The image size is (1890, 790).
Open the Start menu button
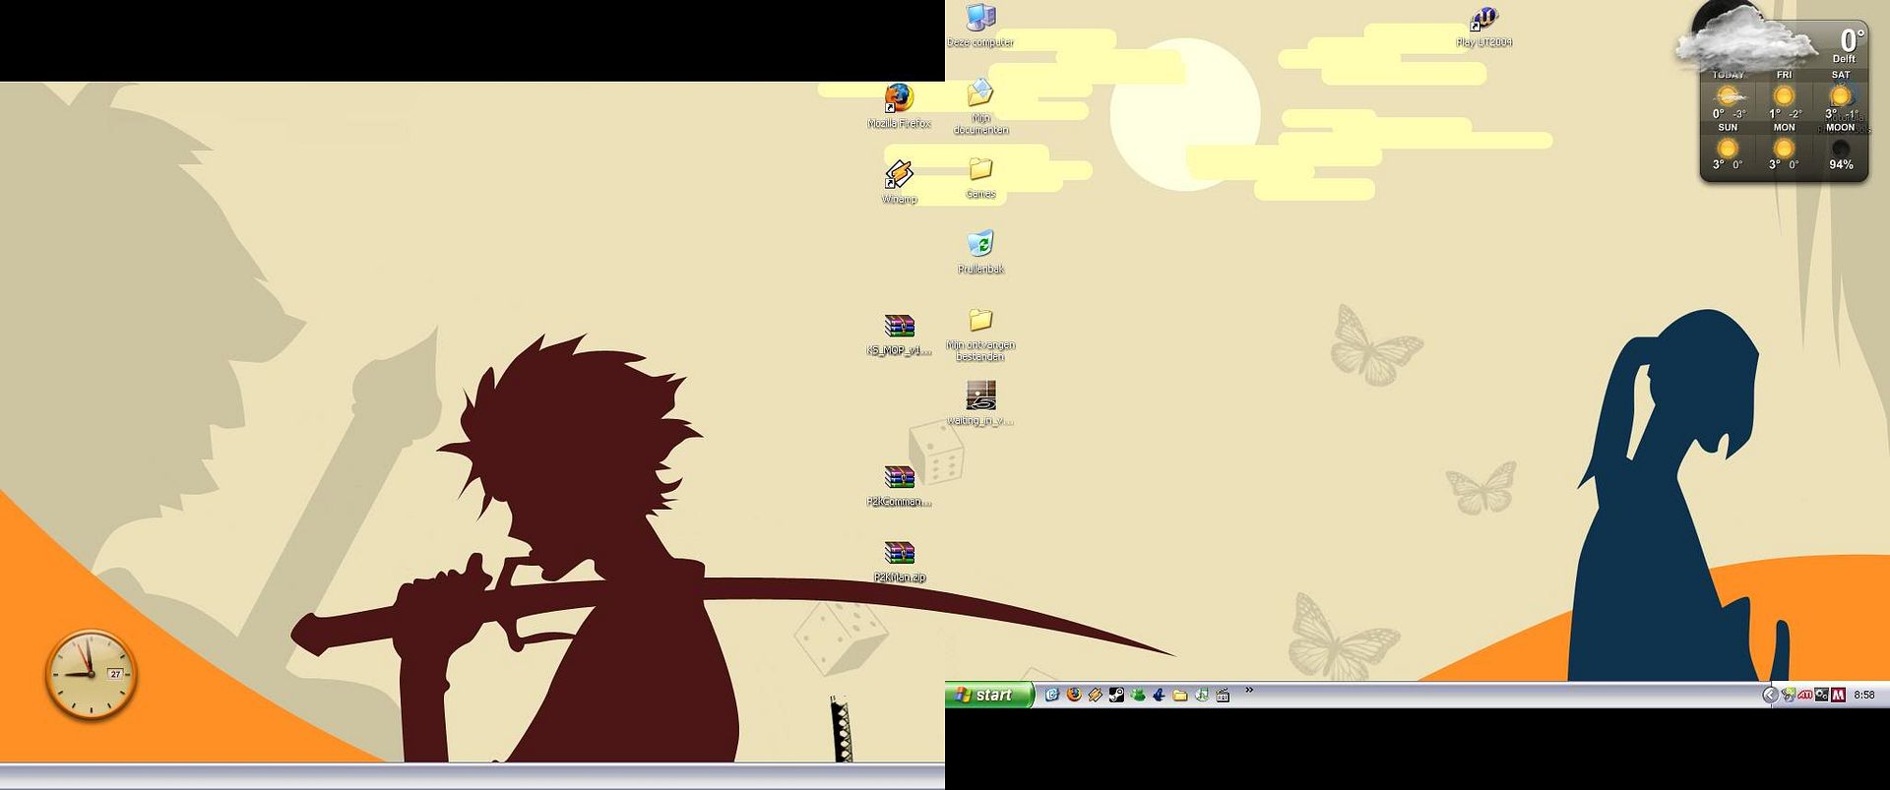click(989, 695)
